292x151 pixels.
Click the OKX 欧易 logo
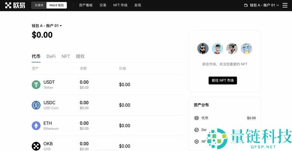coord(15,5)
